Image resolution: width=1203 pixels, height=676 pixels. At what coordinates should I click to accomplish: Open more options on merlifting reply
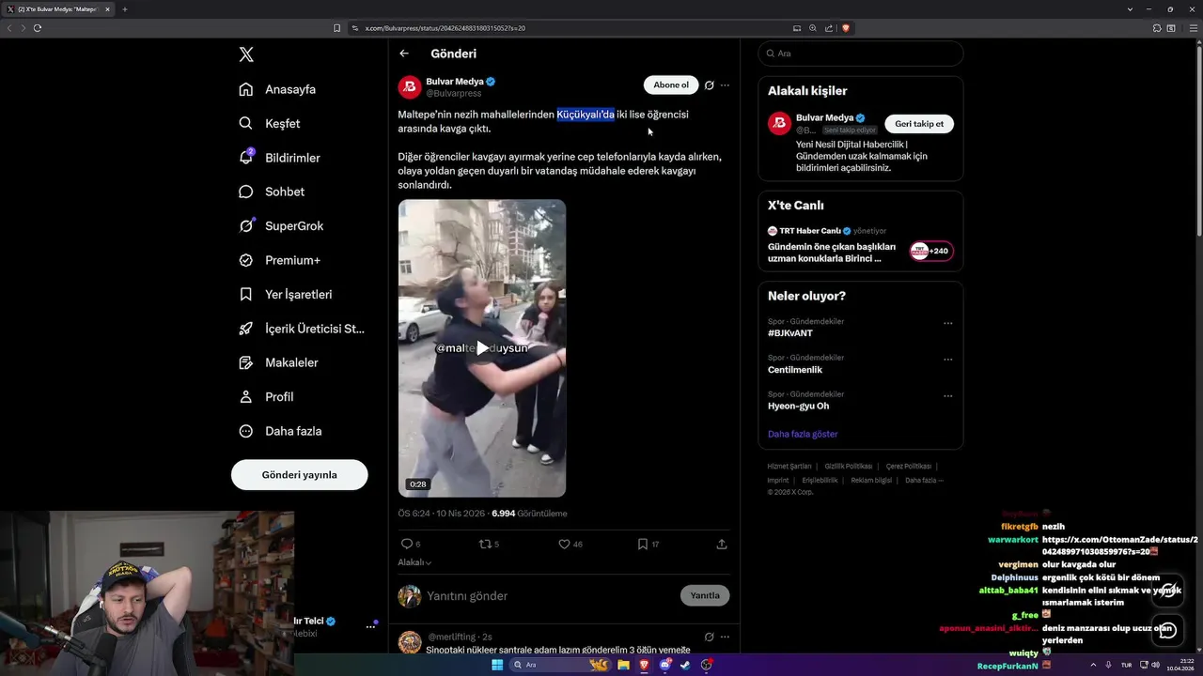coord(725,637)
